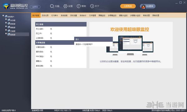Click the 员工名称 field label
The image size is (187, 112).
[x=40, y=29]
